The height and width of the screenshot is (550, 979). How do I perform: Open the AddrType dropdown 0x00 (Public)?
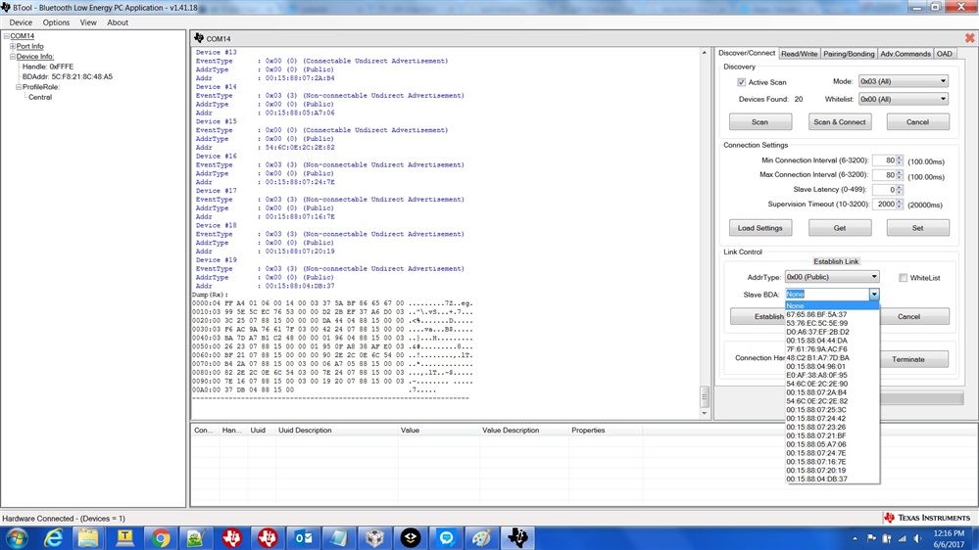click(x=832, y=277)
